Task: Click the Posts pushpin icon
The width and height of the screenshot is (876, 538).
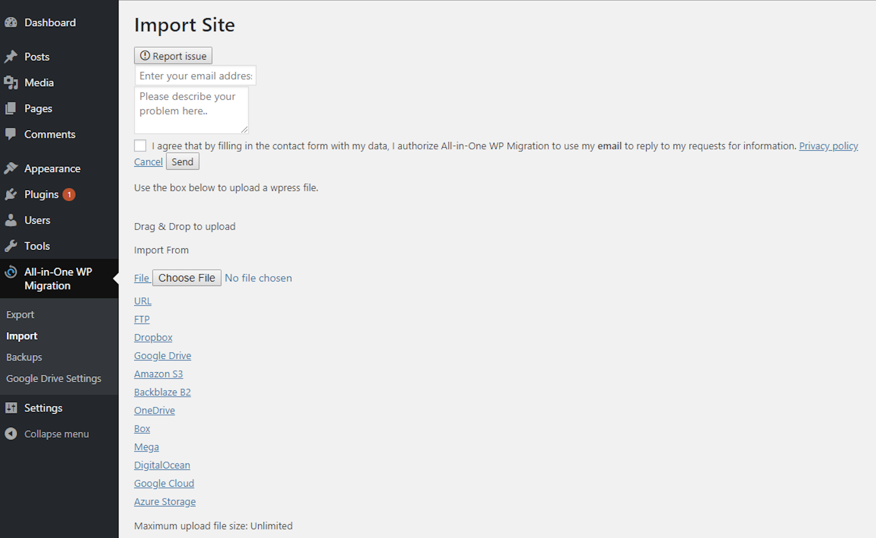Action: tap(11, 57)
